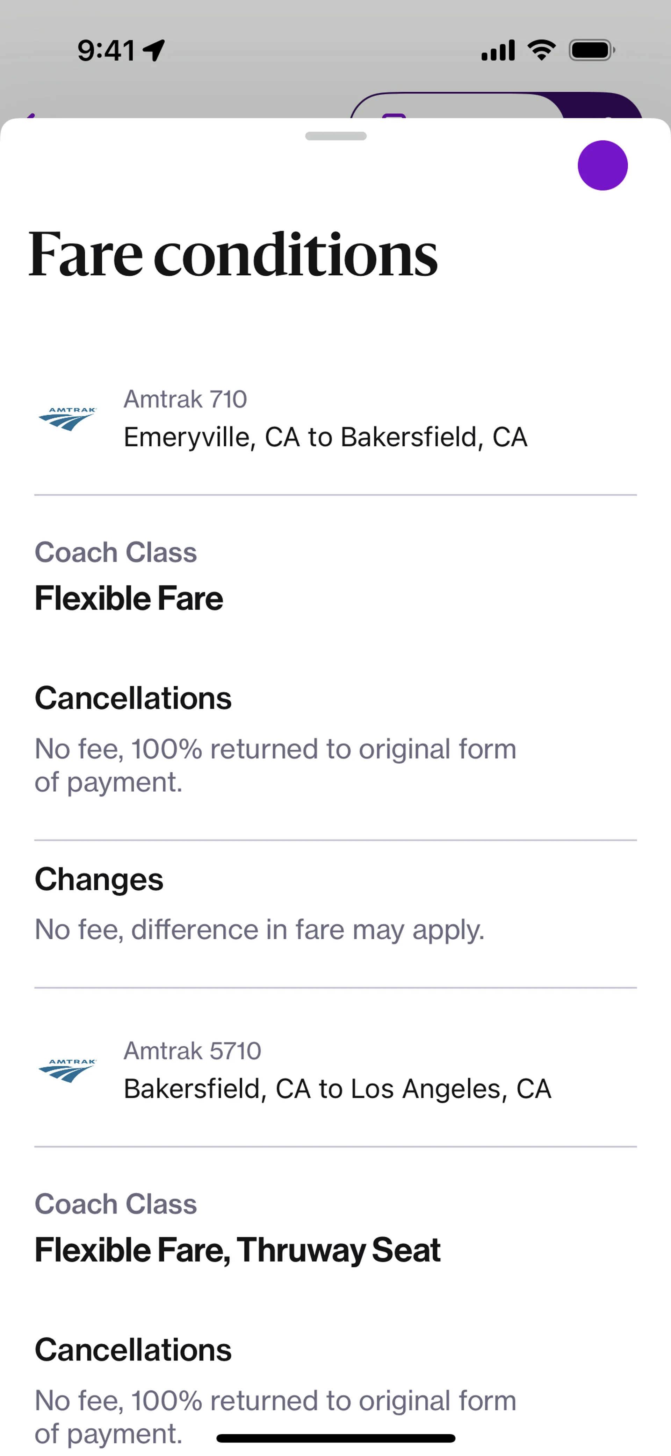Tap the first Cancellations section title
The image size is (671, 1456).
(133, 698)
